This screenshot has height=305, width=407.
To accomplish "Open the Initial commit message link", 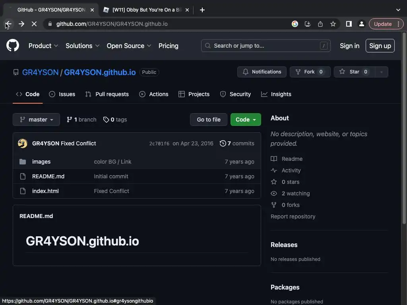I will pyautogui.click(x=111, y=176).
